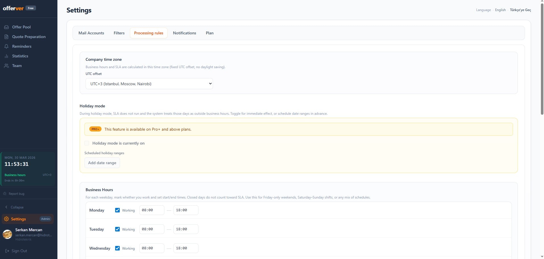Click the Monday start time 08:00 field
The image size is (544, 259).
click(152, 210)
